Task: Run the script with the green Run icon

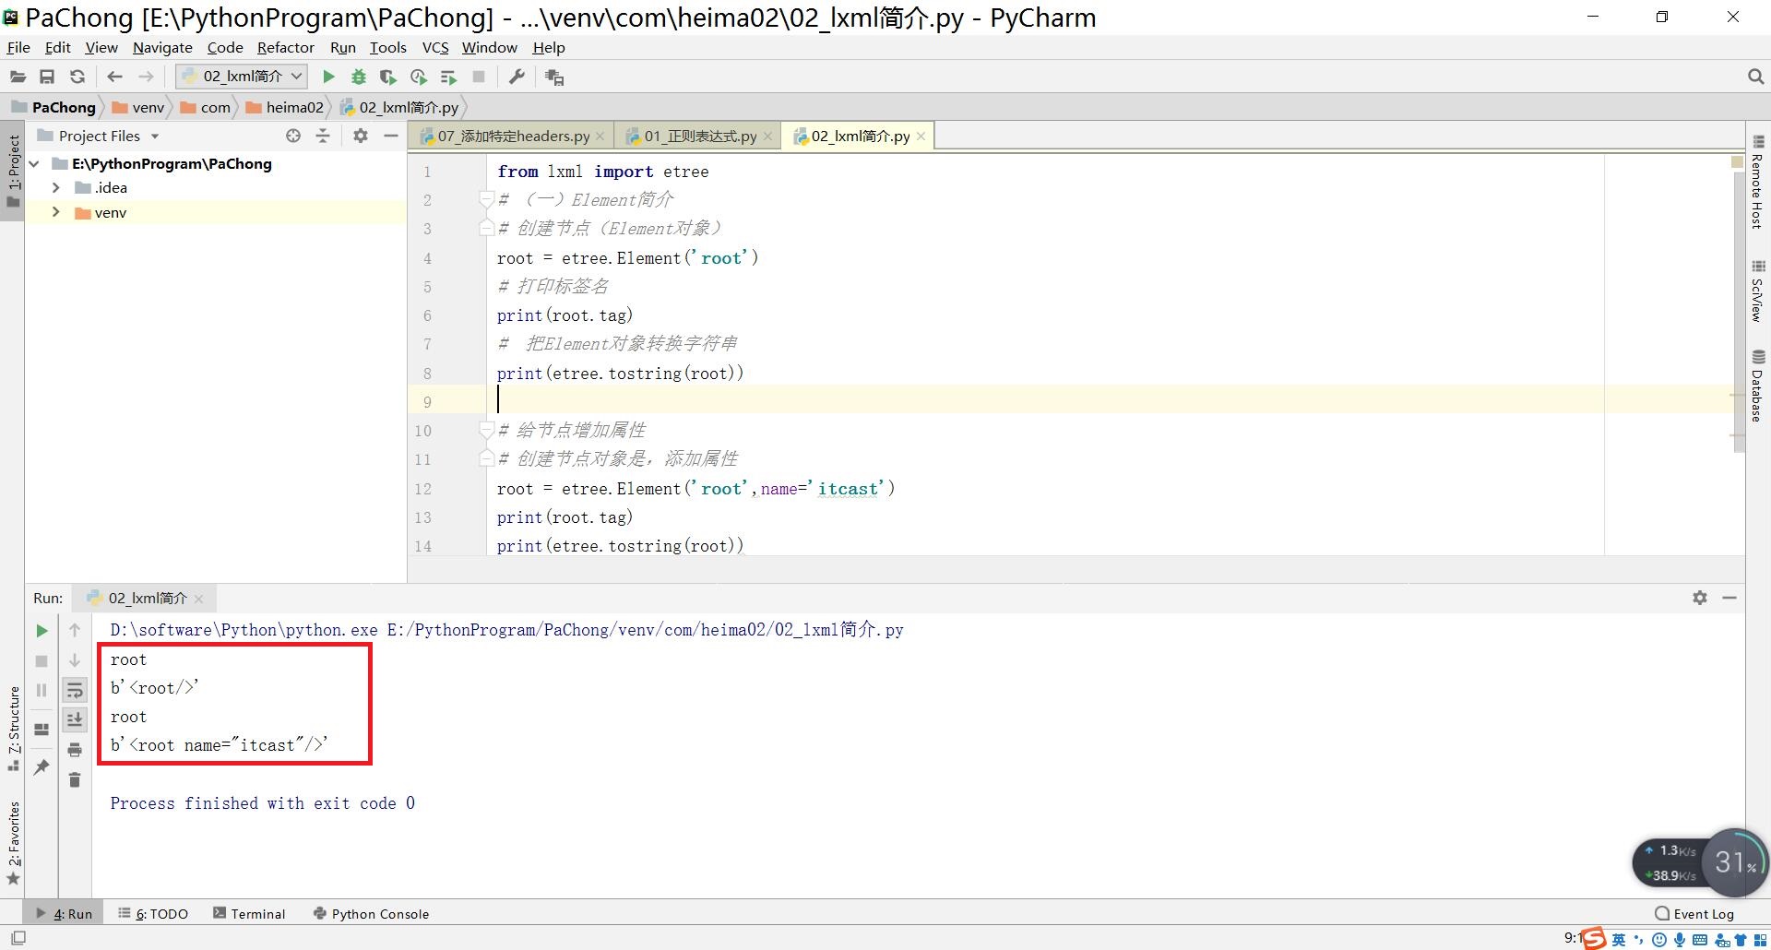Action: pos(328,77)
